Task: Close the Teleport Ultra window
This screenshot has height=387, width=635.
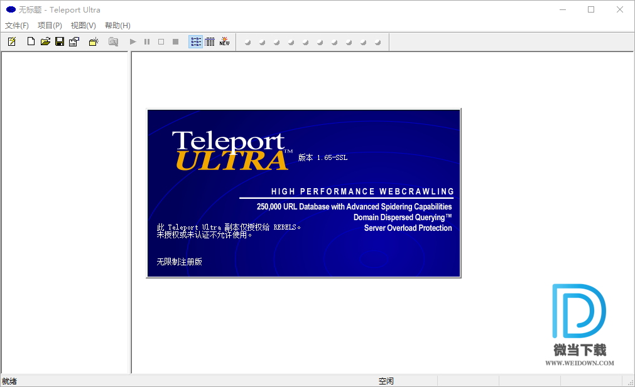Action: coord(619,9)
